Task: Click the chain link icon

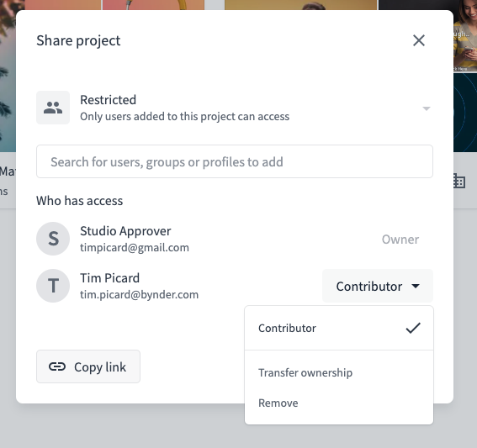Action: pos(57,366)
